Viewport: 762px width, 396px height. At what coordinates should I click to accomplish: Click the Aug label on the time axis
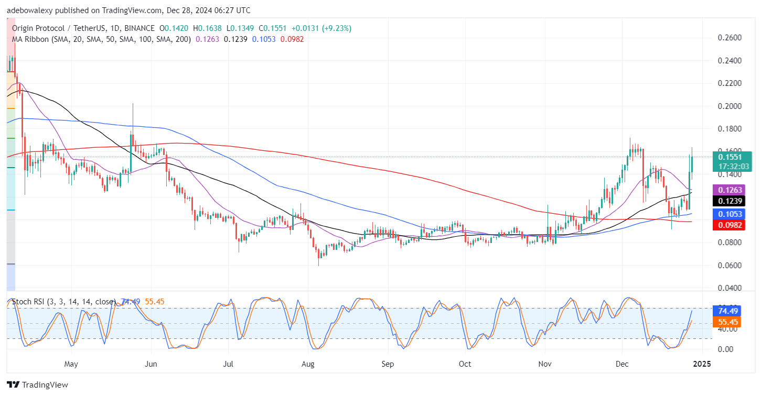pyautogui.click(x=308, y=364)
